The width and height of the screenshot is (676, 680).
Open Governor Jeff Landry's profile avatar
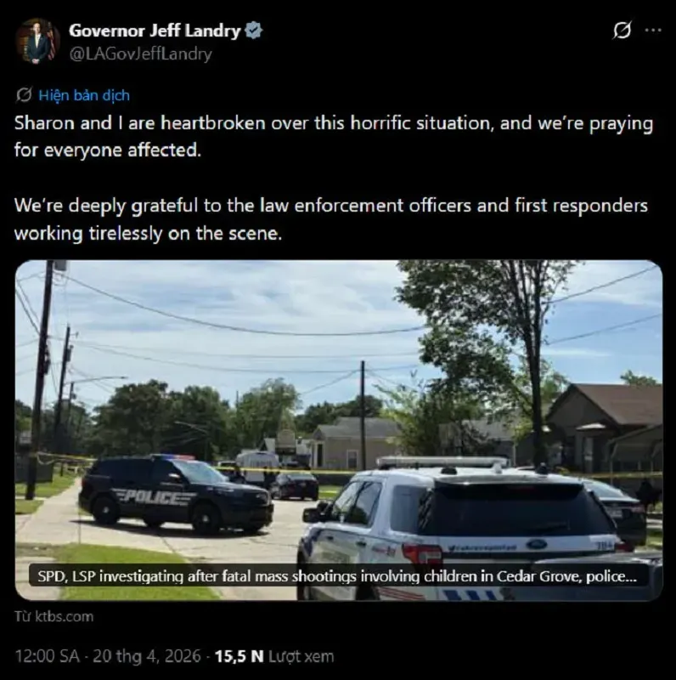click(37, 41)
